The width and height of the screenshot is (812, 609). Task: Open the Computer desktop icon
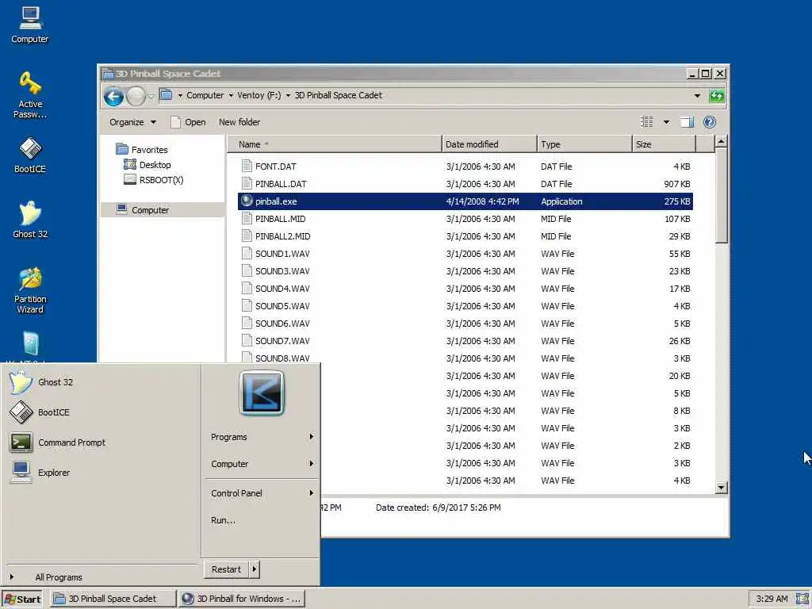pos(30,25)
